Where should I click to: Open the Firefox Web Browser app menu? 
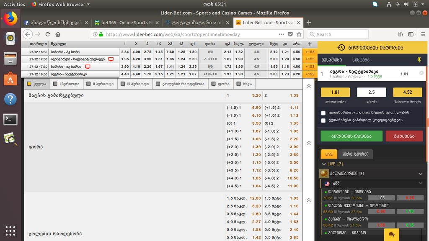tap(61, 4)
